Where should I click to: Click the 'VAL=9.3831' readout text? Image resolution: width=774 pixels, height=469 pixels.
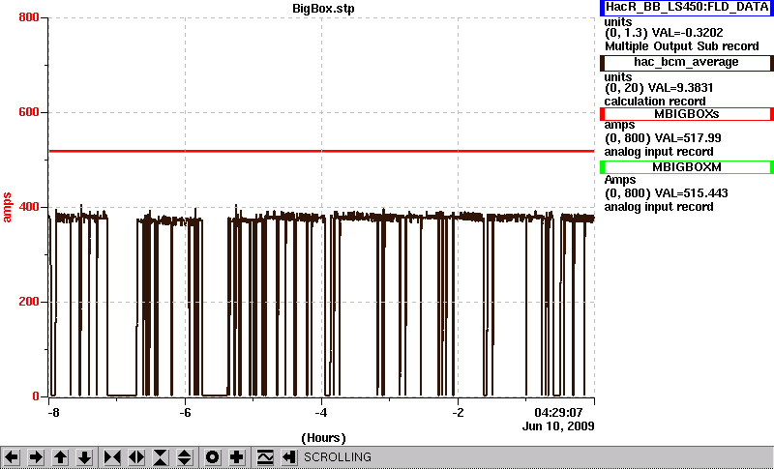683,88
